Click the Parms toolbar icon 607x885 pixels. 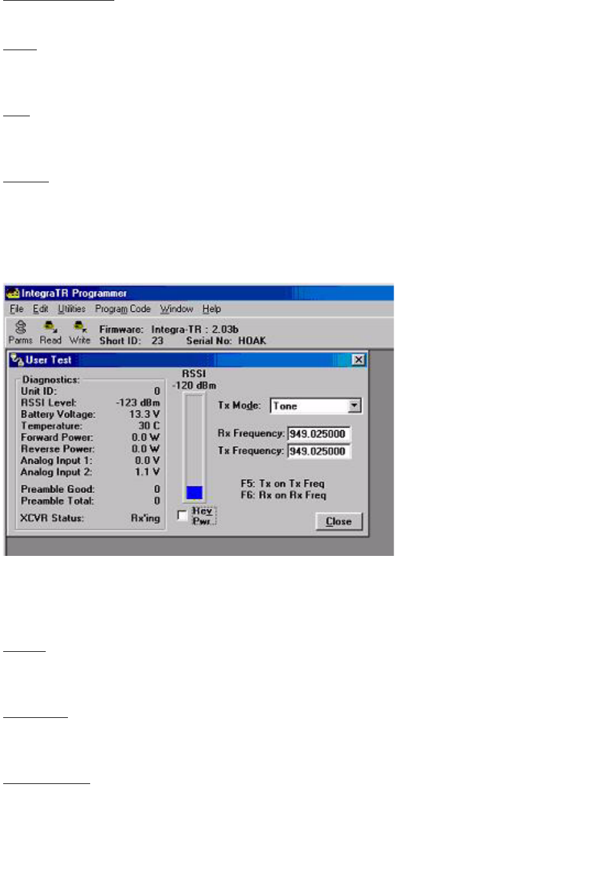click(20, 333)
